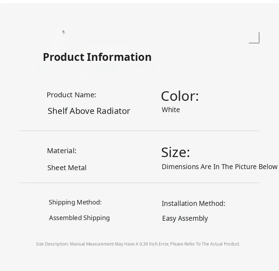Click the Shelf Above Radiator text

89,111
